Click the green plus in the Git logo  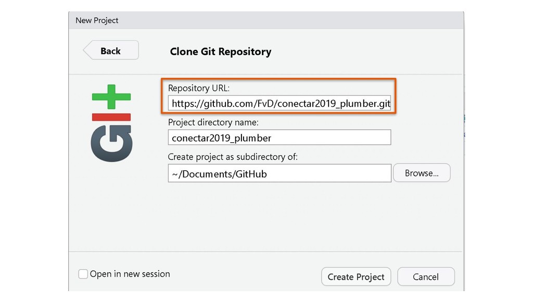click(x=111, y=97)
